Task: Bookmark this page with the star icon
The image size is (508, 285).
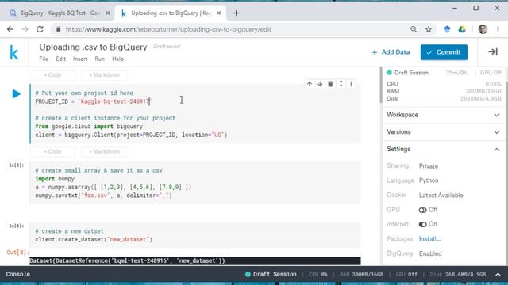Action: (x=429, y=29)
